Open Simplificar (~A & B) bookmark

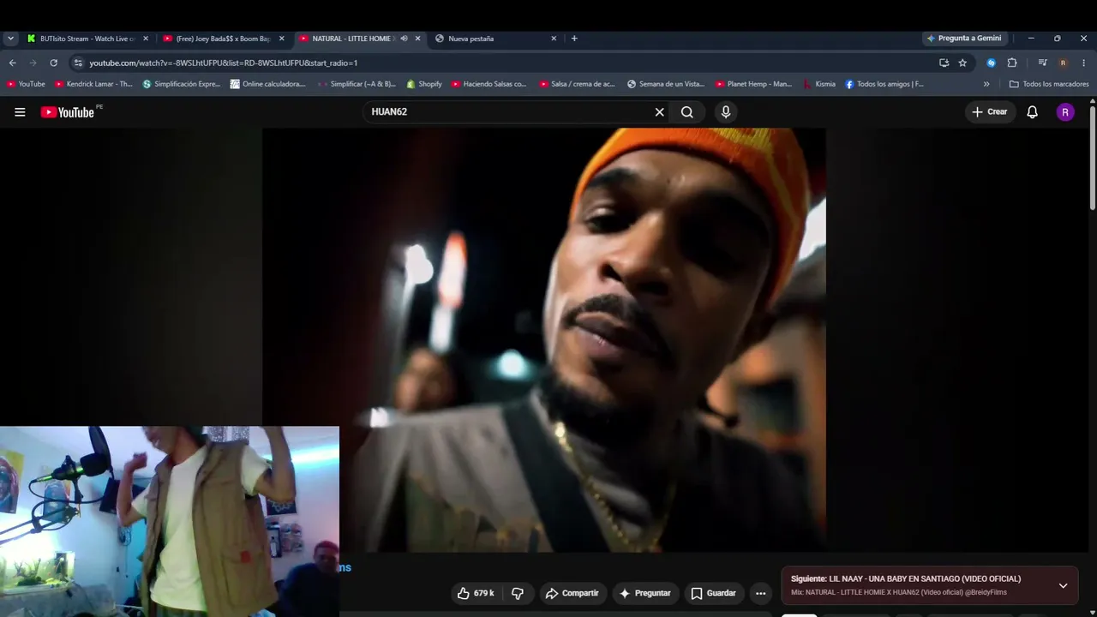[357, 84]
